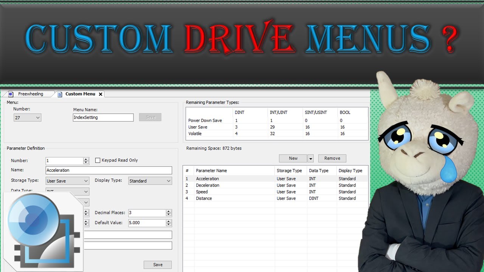Click the Freewheeling tab icon
Viewport: 484px width, 272px height.
tap(11, 94)
